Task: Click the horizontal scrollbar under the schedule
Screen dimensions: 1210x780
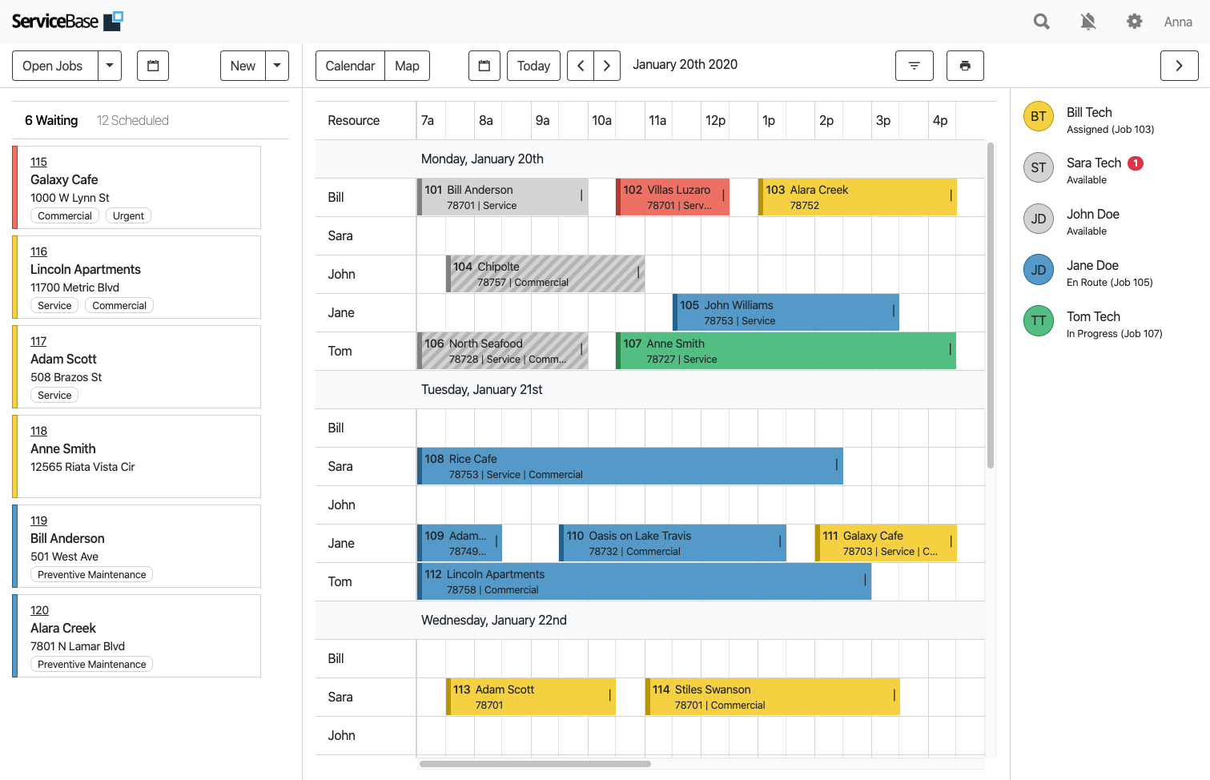Action: [x=535, y=764]
